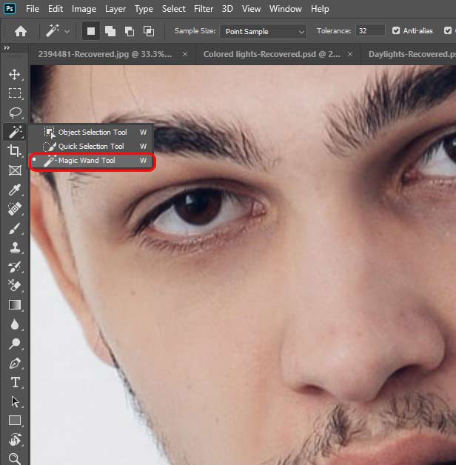Select the Move tool

(15, 75)
